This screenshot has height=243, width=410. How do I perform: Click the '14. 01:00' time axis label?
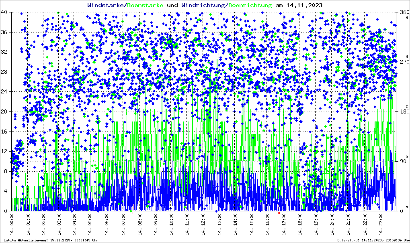[x=28, y=225]
